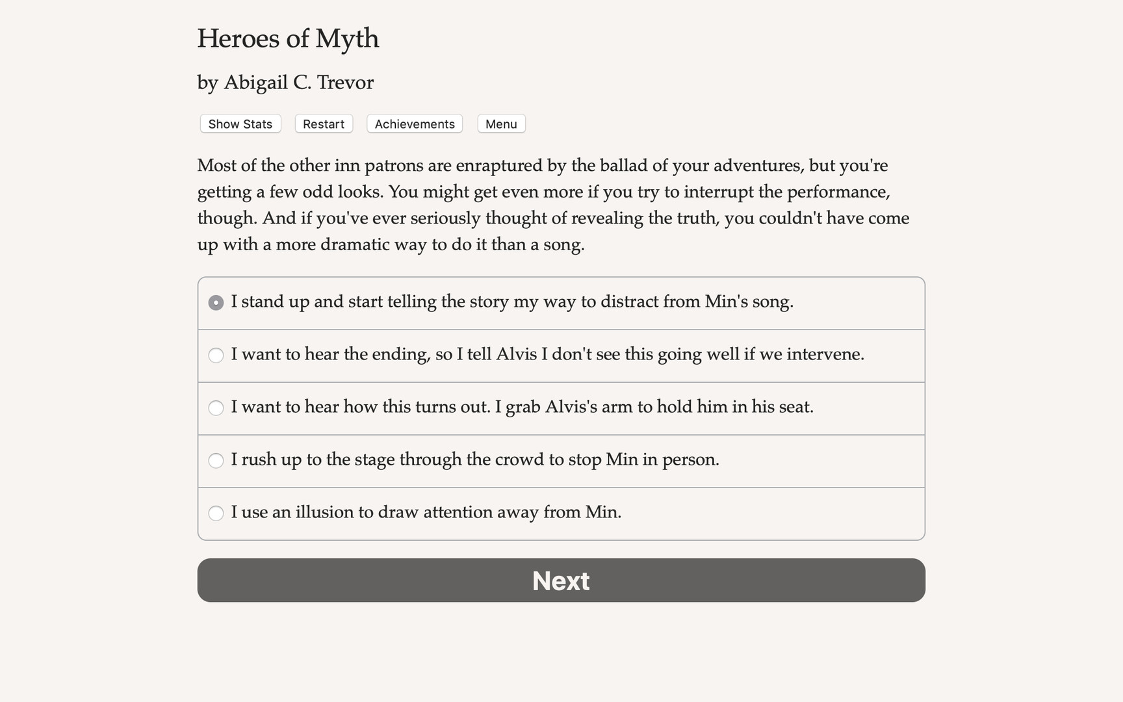Open Menu to access game settings
The image size is (1123, 702).
500,123
